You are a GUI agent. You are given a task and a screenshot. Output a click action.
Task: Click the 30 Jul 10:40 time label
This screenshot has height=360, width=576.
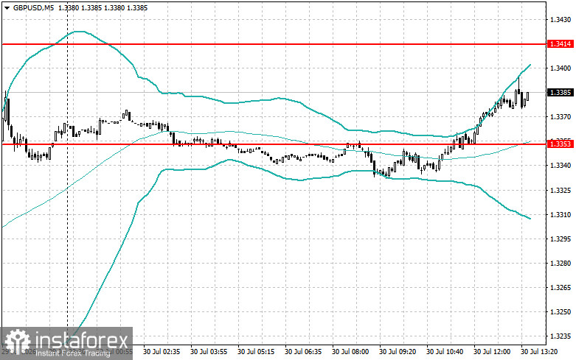click(445, 352)
